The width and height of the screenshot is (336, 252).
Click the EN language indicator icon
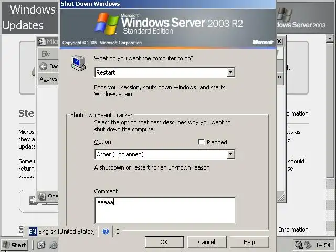(x=33, y=232)
